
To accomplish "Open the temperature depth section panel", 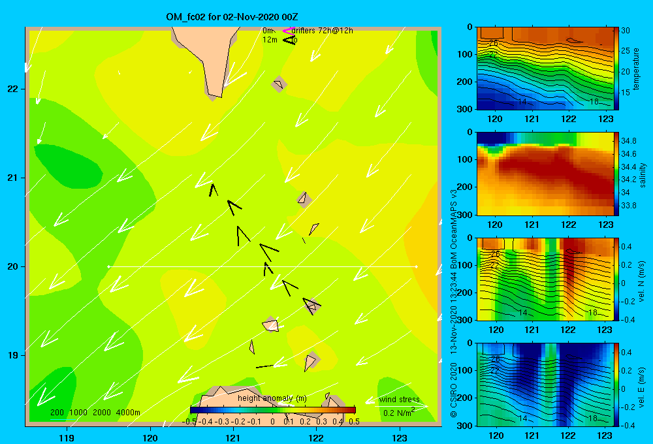I will 545,69.
